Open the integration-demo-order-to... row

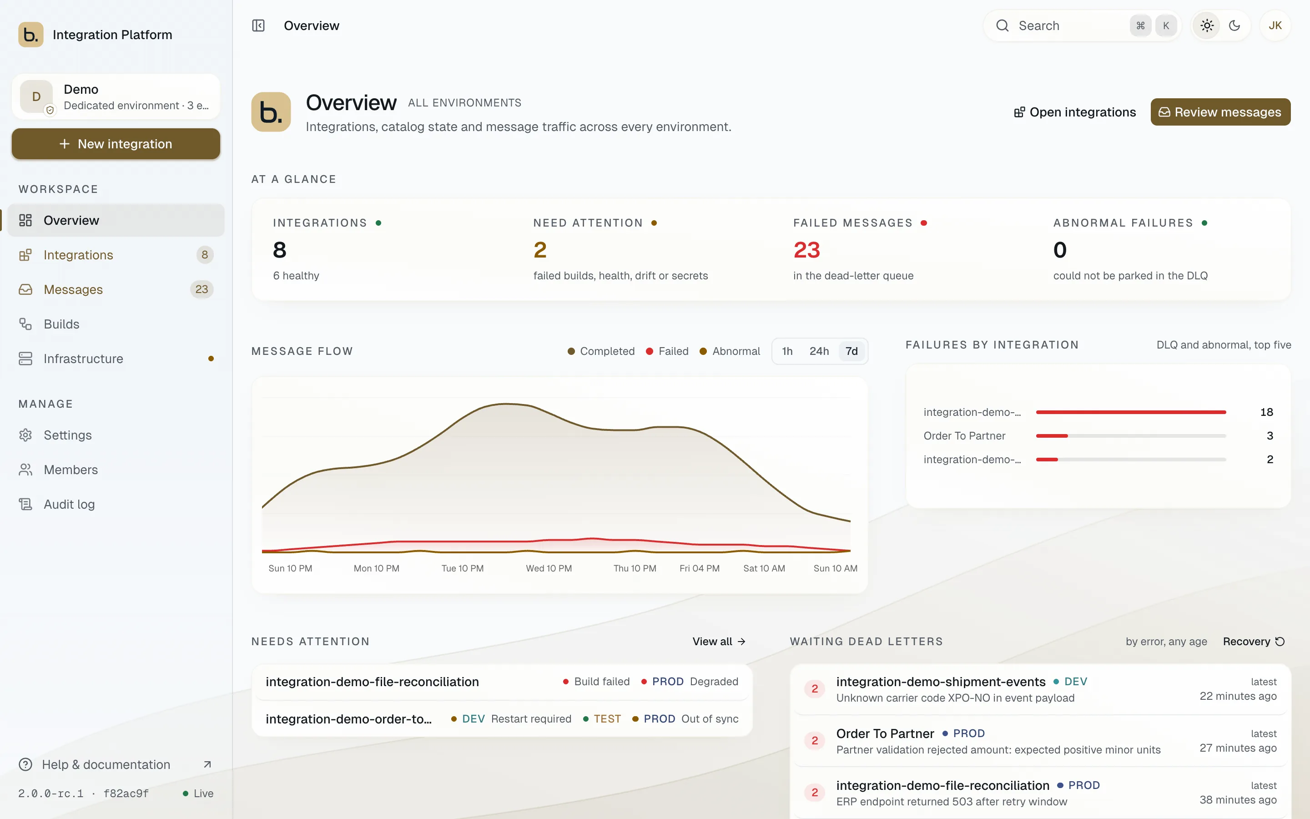point(502,719)
